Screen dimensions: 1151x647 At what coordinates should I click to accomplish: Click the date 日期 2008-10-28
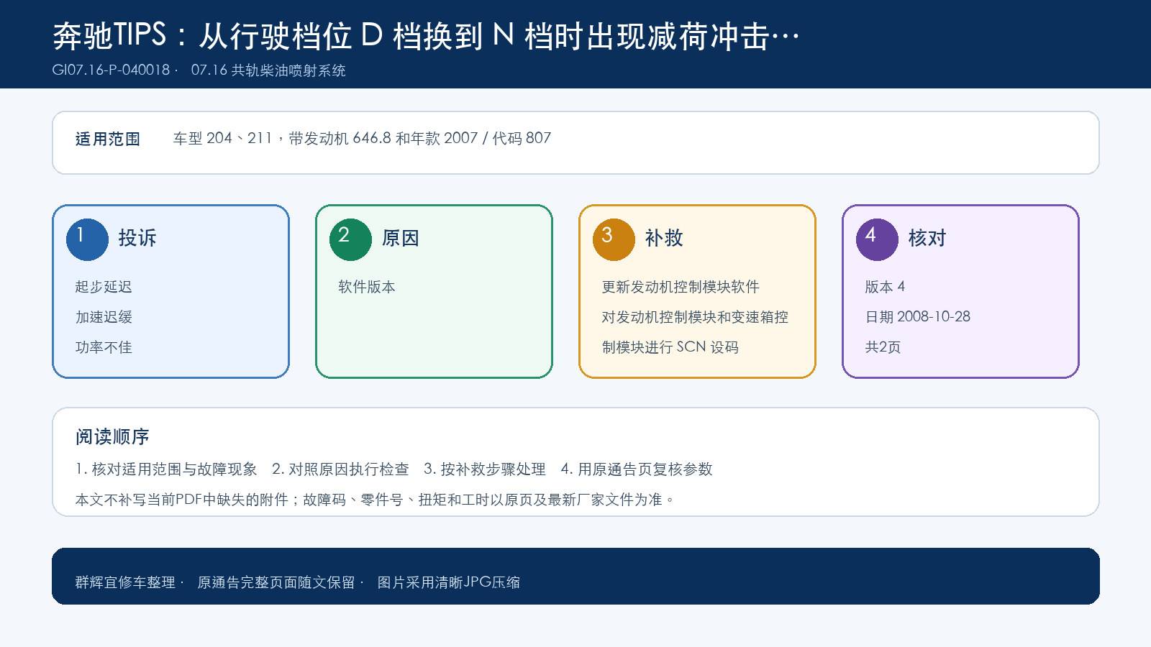pyautogui.click(x=918, y=317)
